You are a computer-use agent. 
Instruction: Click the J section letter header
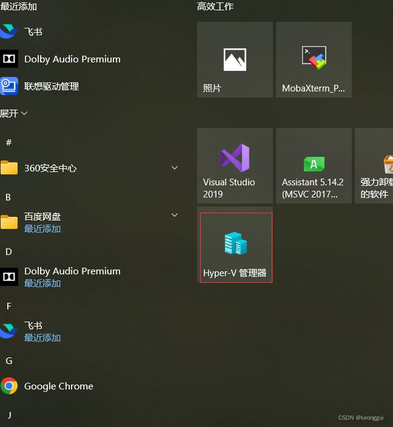point(9,415)
